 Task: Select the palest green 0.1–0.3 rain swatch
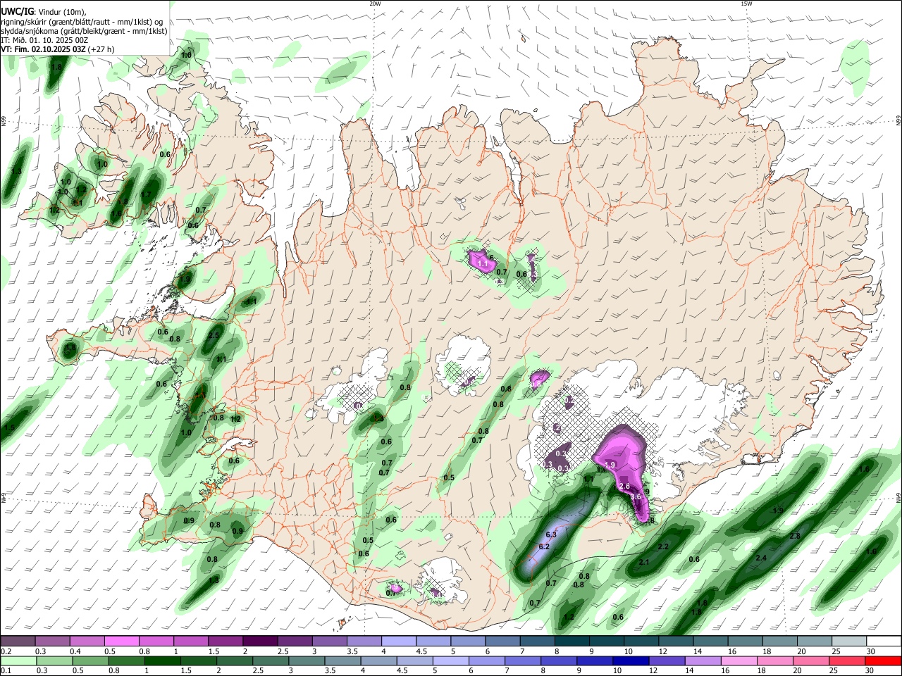[18, 661]
